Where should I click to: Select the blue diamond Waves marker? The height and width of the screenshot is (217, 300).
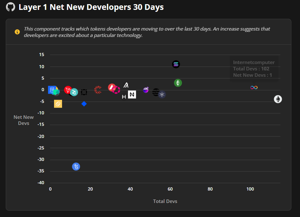pyautogui.click(x=84, y=104)
